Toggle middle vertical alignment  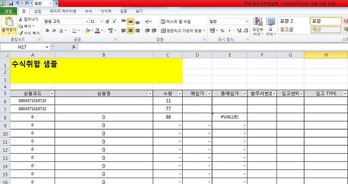click(x=130, y=22)
